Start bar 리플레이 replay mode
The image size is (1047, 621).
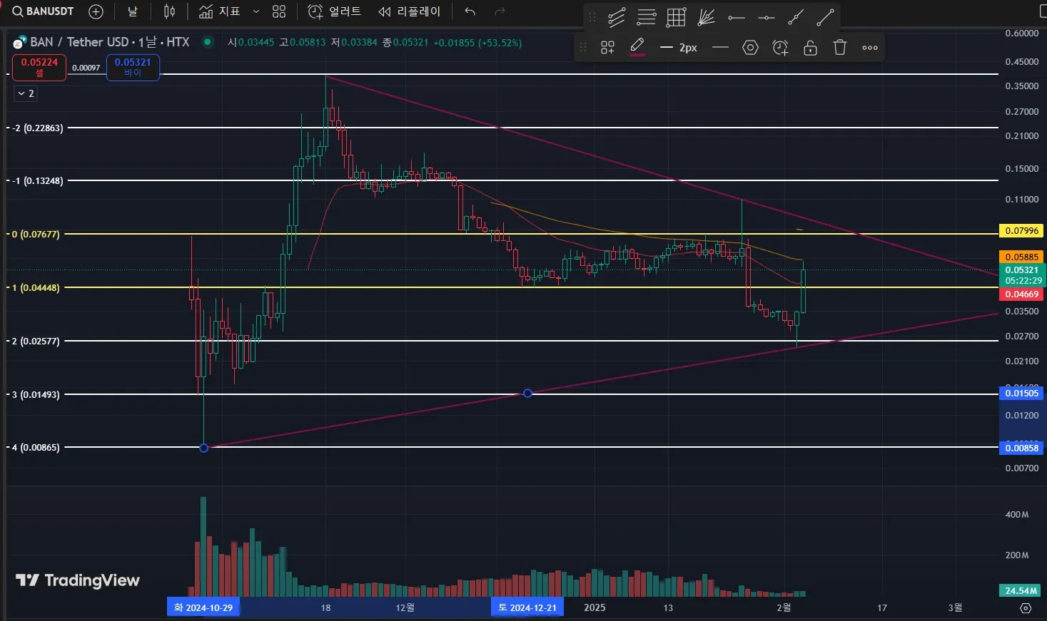(410, 11)
